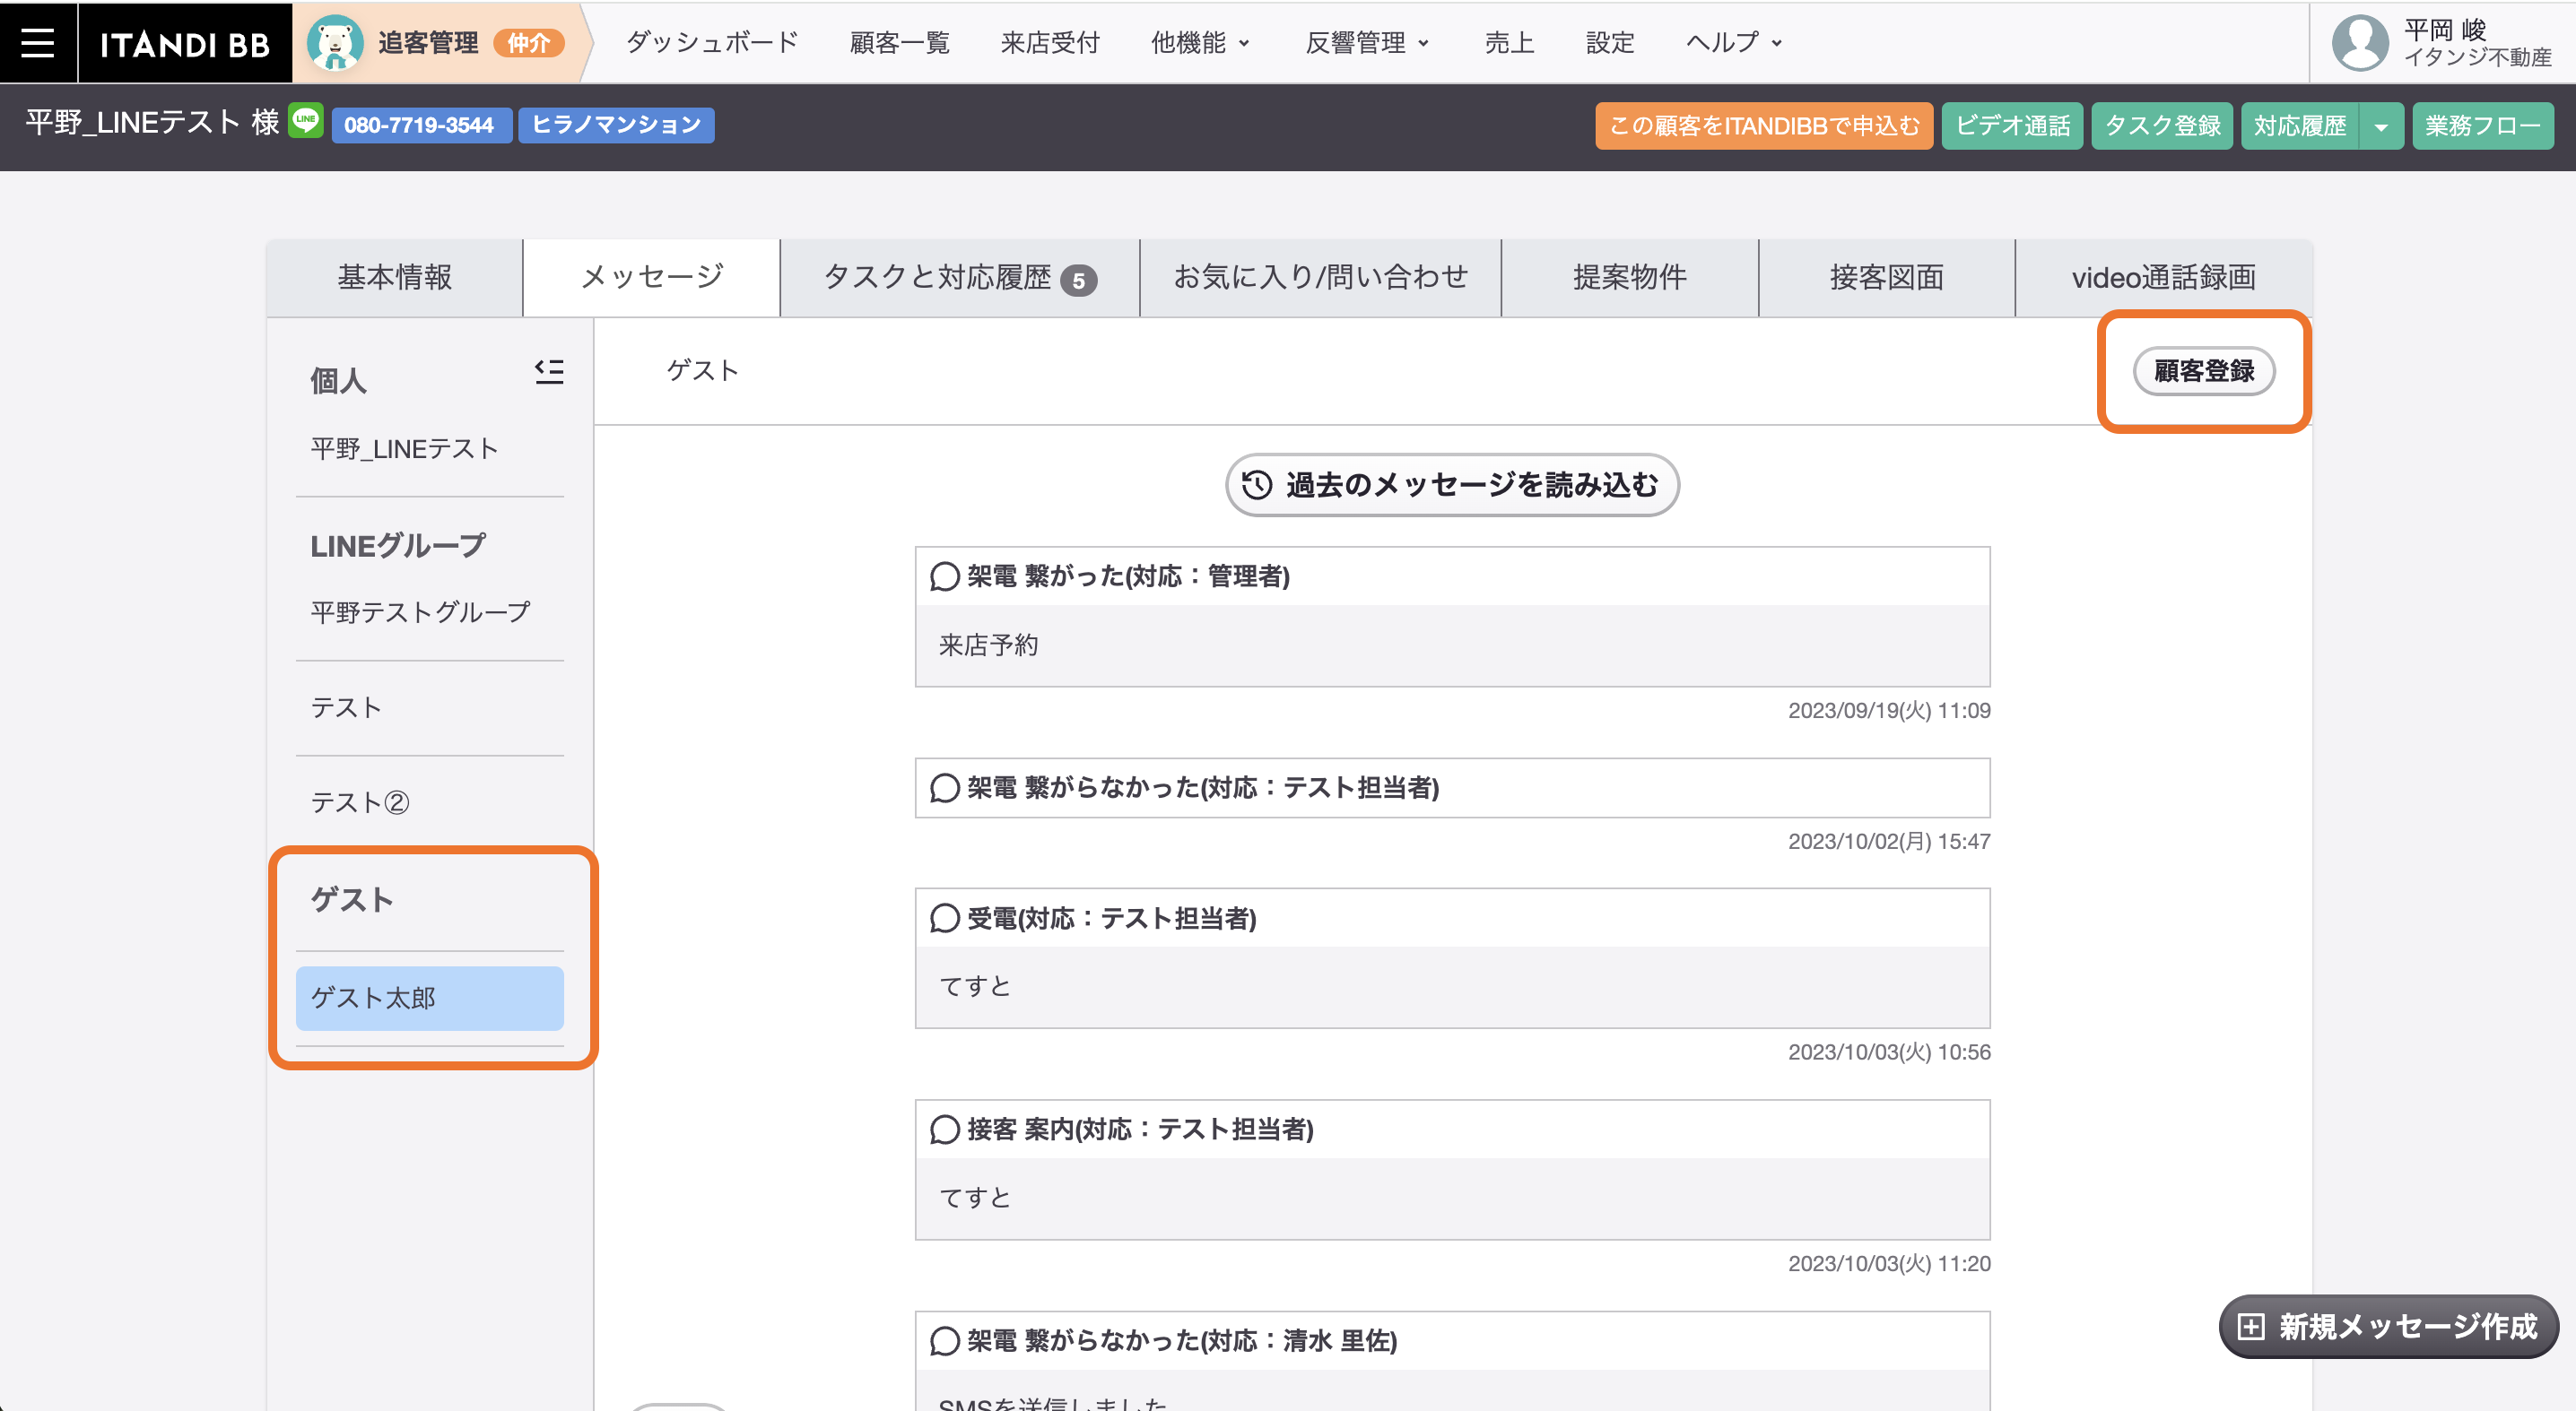Click the 5 count badge on タスクと対応履歴
This screenshot has width=2576, height=1411.
click(1078, 281)
